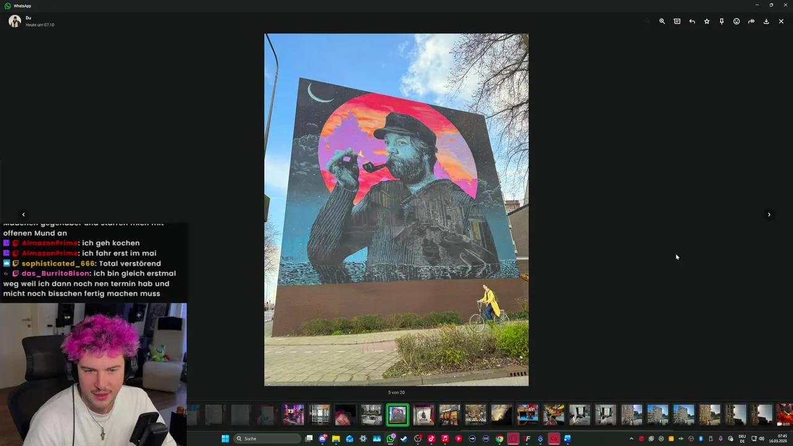Open the Windows Start menu

pos(225,439)
